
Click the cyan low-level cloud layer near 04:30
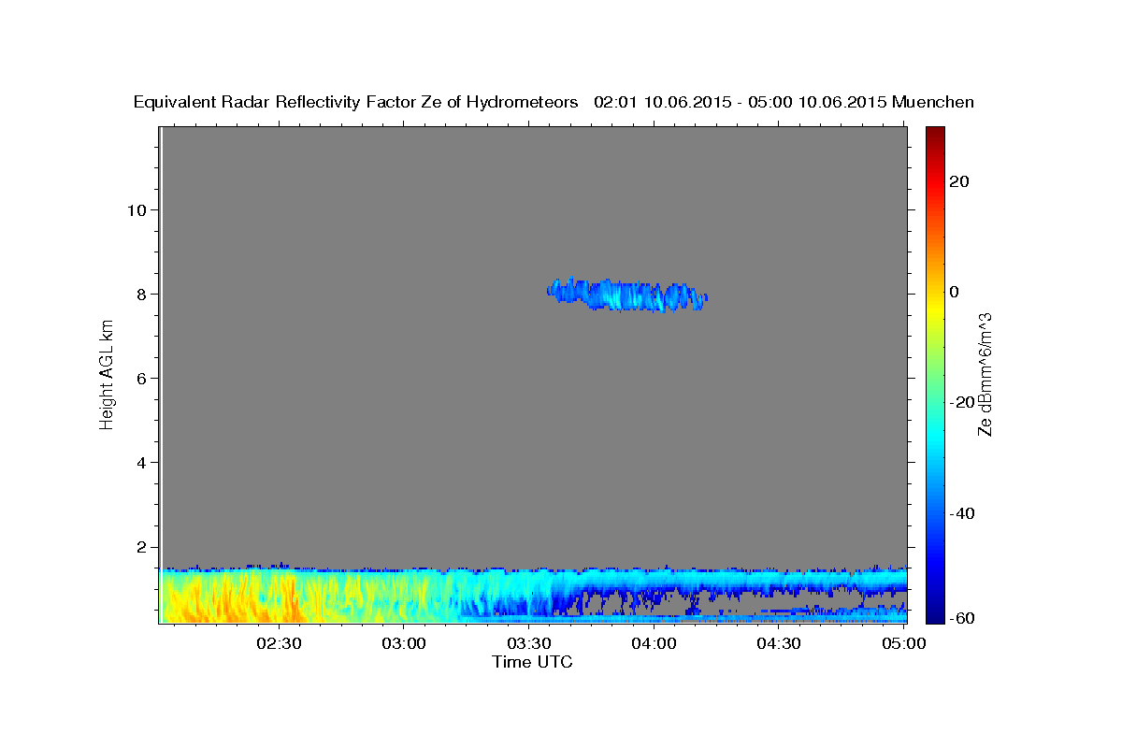point(779,578)
